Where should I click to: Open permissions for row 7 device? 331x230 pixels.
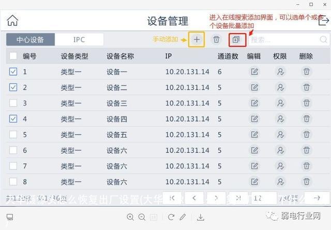280,166
